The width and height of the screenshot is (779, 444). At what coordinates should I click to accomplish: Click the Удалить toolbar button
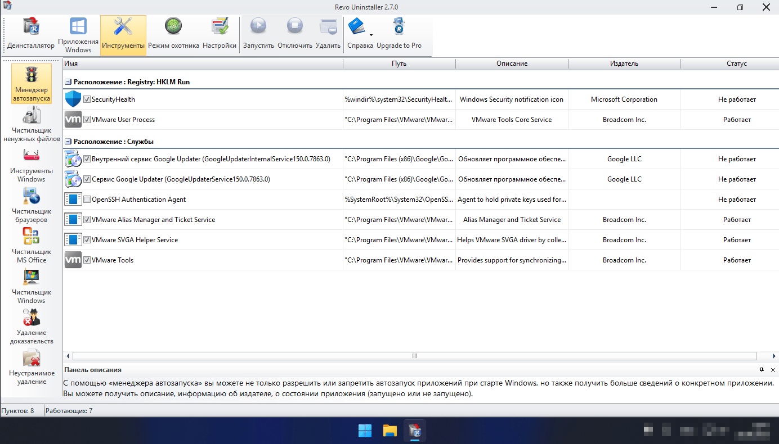(328, 35)
